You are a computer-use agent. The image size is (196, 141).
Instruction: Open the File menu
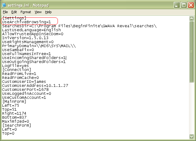tap(5, 12)
